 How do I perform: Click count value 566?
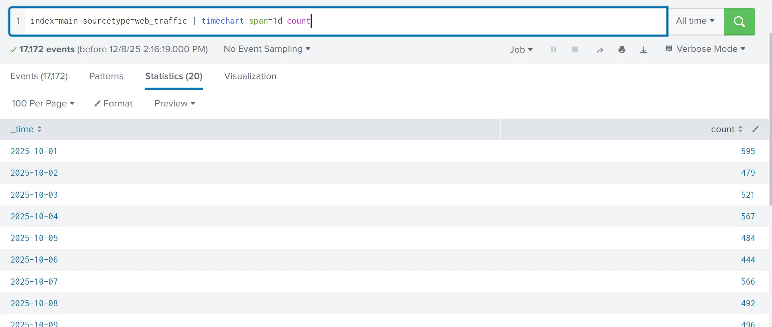[x=748, y=282]
